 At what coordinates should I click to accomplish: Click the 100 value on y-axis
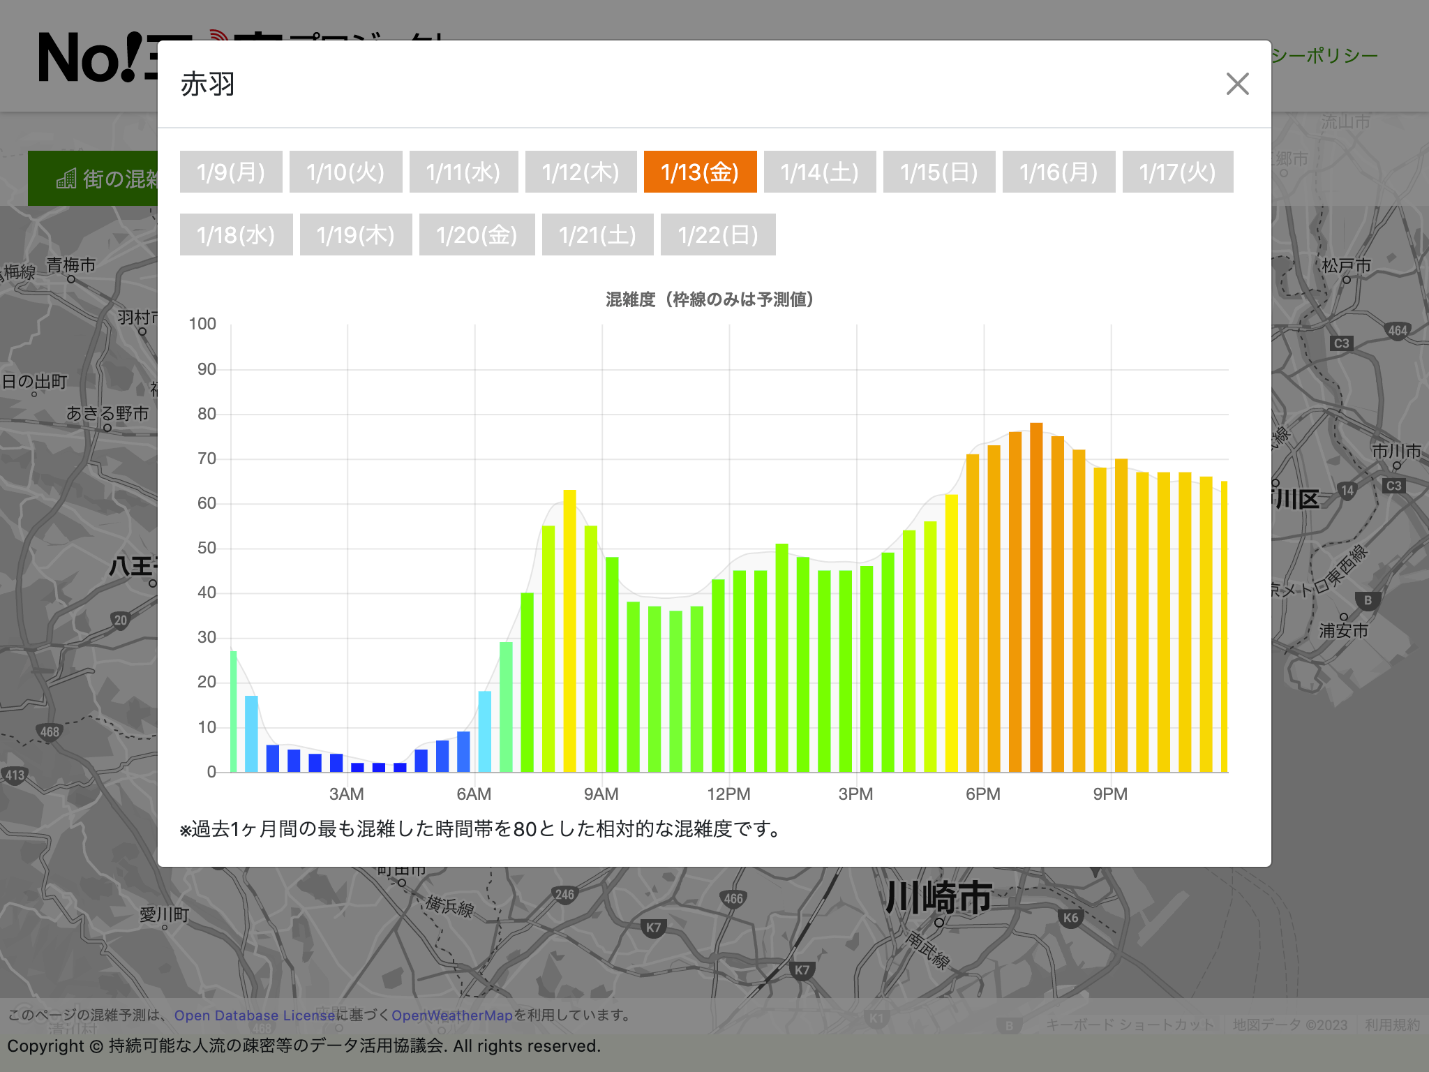202,324
